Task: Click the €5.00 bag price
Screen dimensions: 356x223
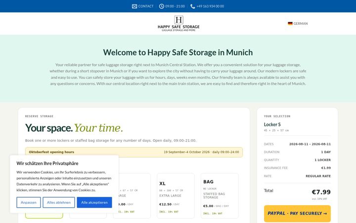Action: coord(208,206)
